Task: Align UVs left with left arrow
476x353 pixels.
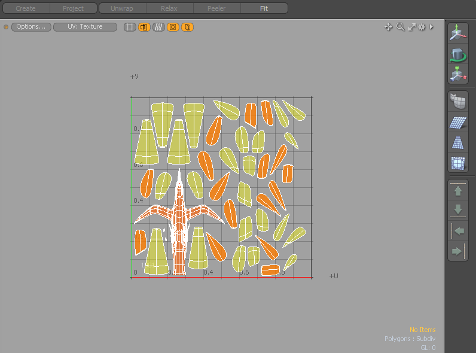Action: (x=459, y=231)
